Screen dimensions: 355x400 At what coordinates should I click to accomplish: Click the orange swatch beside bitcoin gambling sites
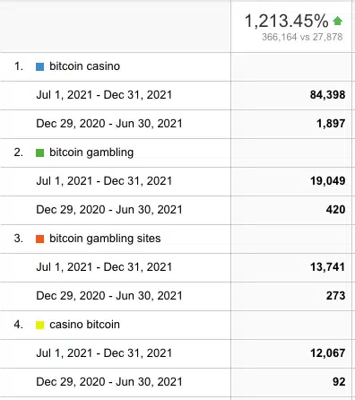tap(39, 239)
